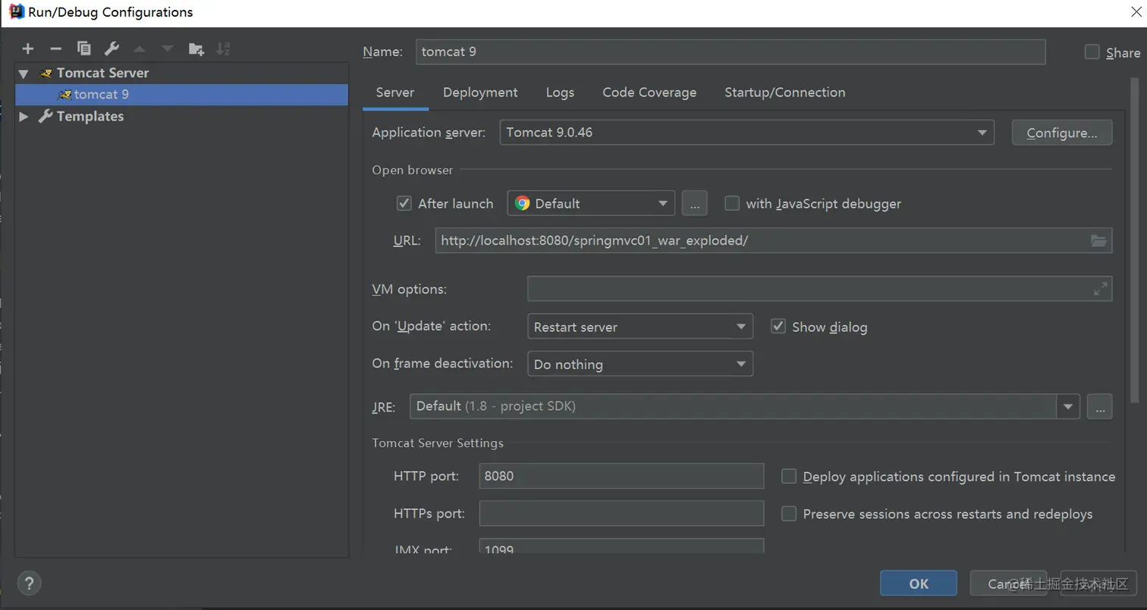Expand the Templates tree node
This screenshot has height=610, width=1147.
[24, 116]
